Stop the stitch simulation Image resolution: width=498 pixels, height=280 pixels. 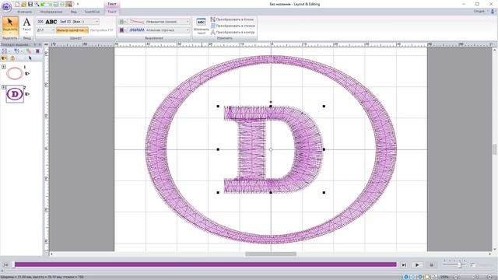pos(431,264)
